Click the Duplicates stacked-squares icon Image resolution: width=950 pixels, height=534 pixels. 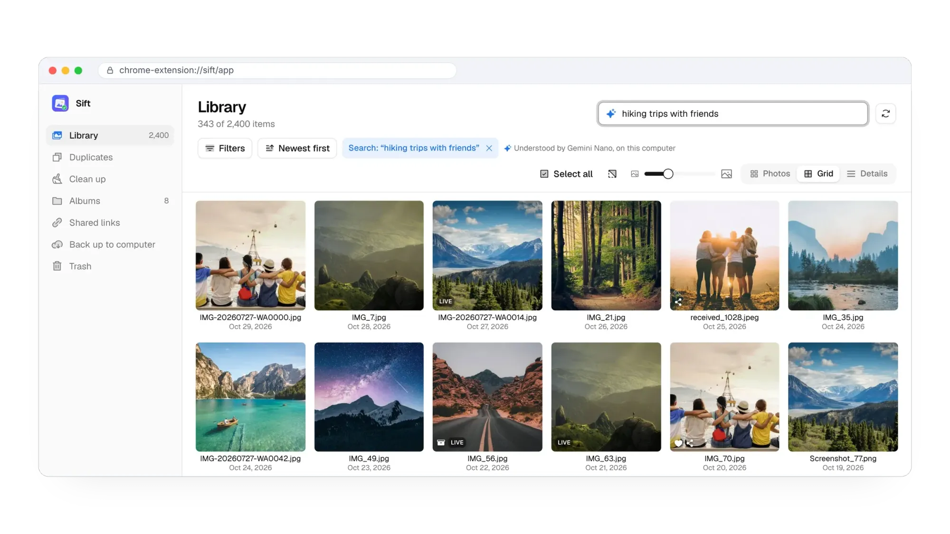57,157
